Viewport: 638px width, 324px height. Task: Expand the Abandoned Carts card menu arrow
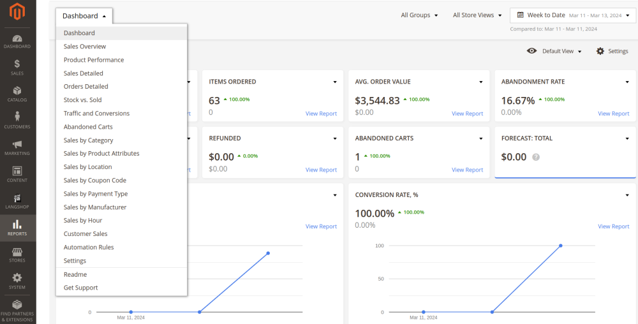click(x=481, y=138)
